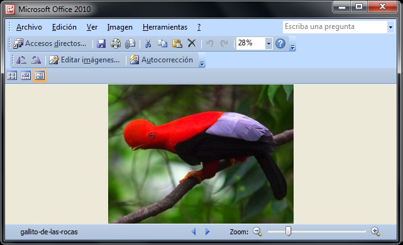Select single picture view icon
The width and height of the screenshot is (403, 245).
click(40, 76)
